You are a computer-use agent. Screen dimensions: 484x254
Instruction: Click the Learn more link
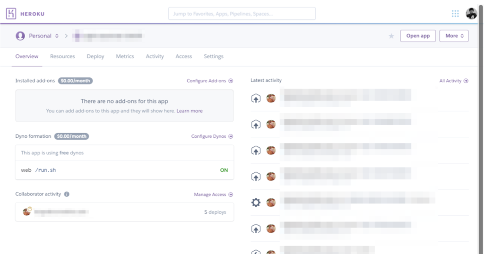(190, 111)
